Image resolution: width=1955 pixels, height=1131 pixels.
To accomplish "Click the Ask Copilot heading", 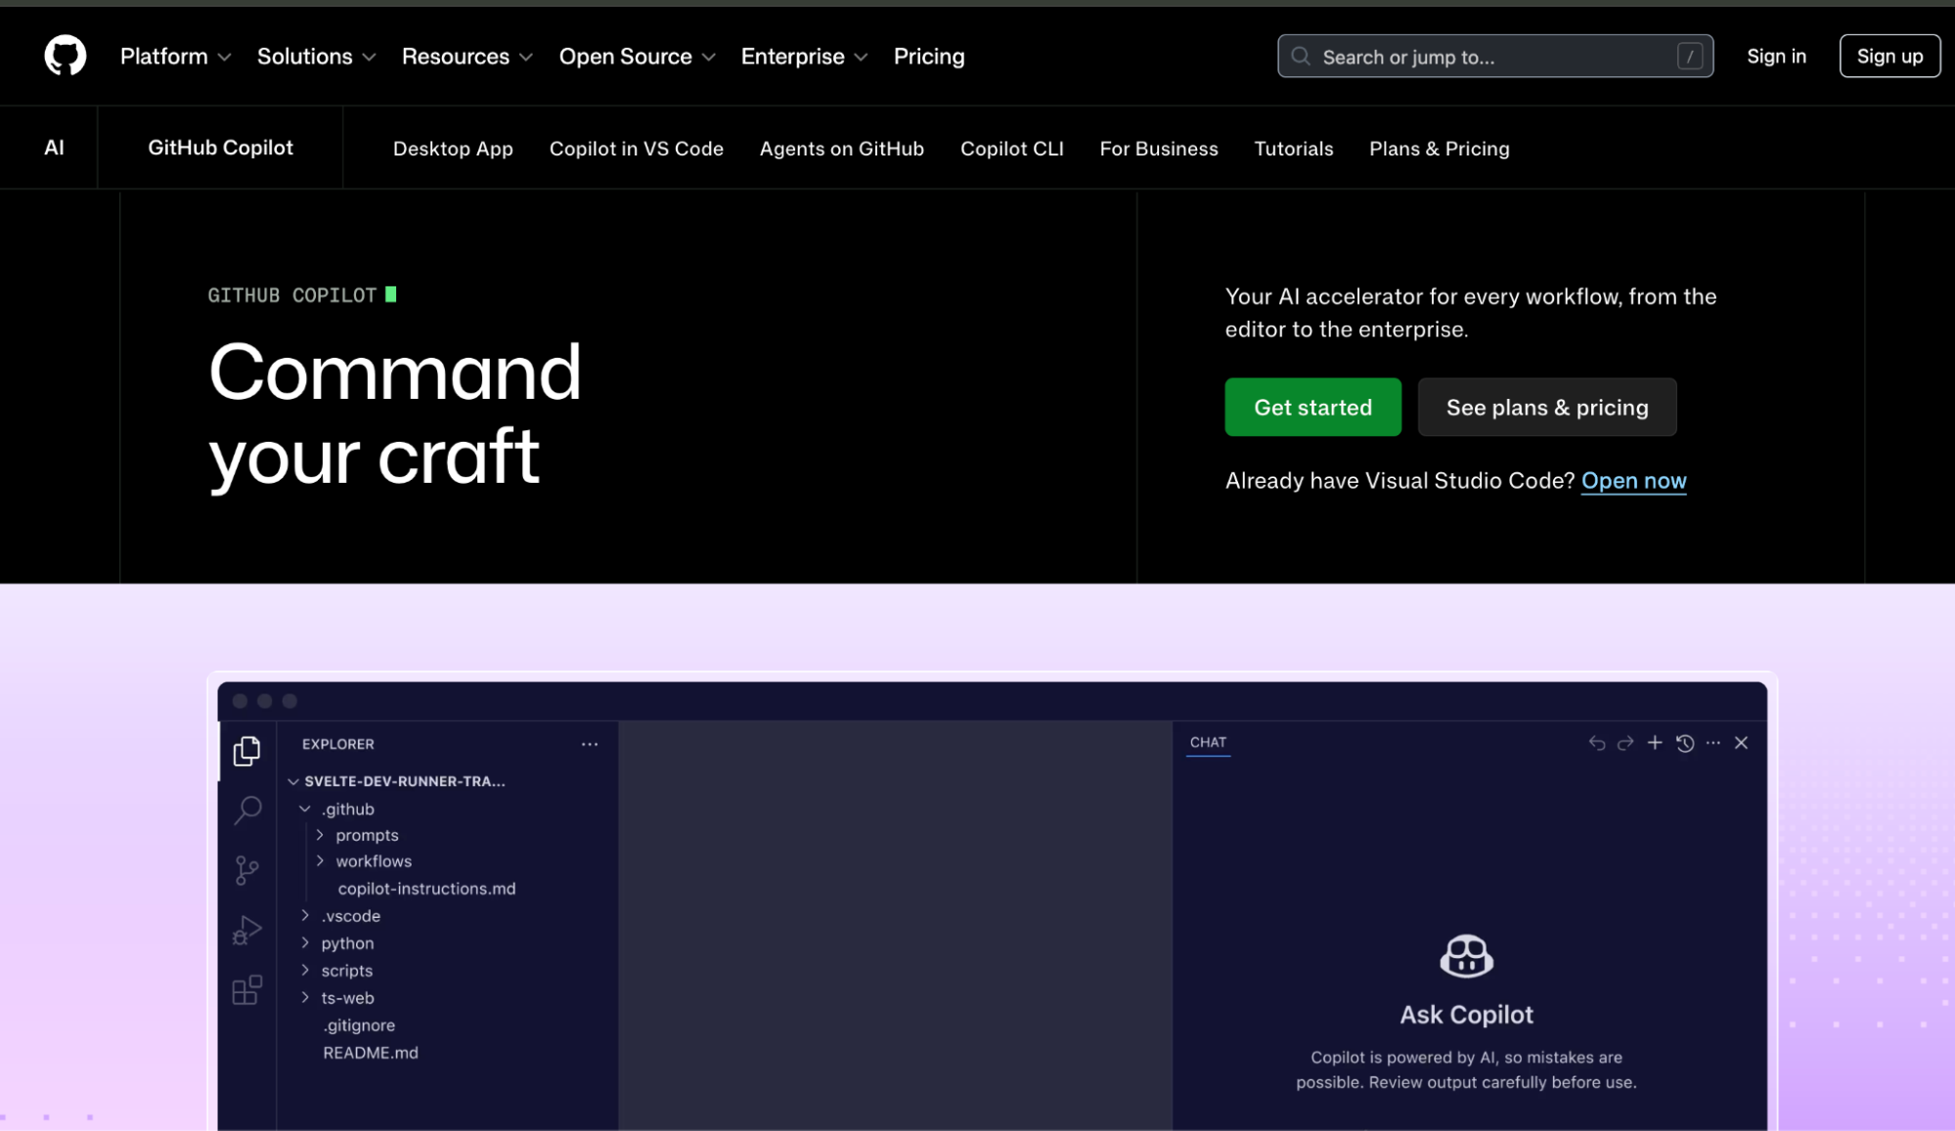I will 1466,1015.
